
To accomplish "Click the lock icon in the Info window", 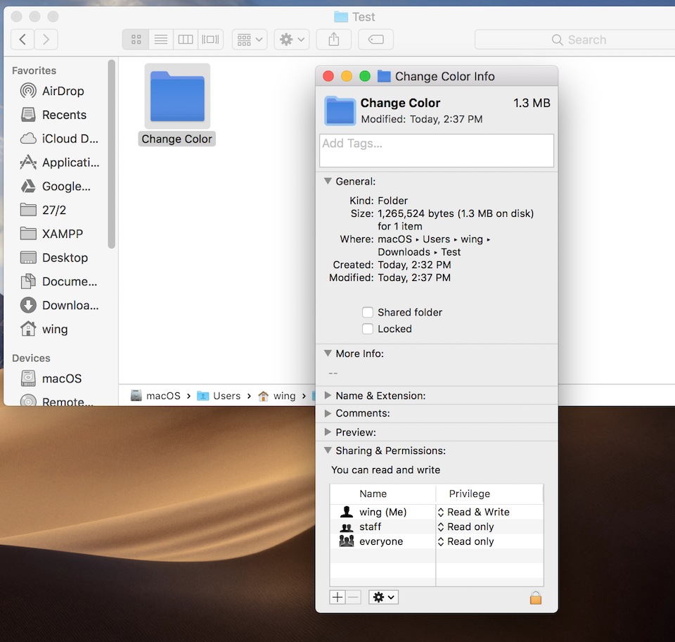I will (536, 598).
